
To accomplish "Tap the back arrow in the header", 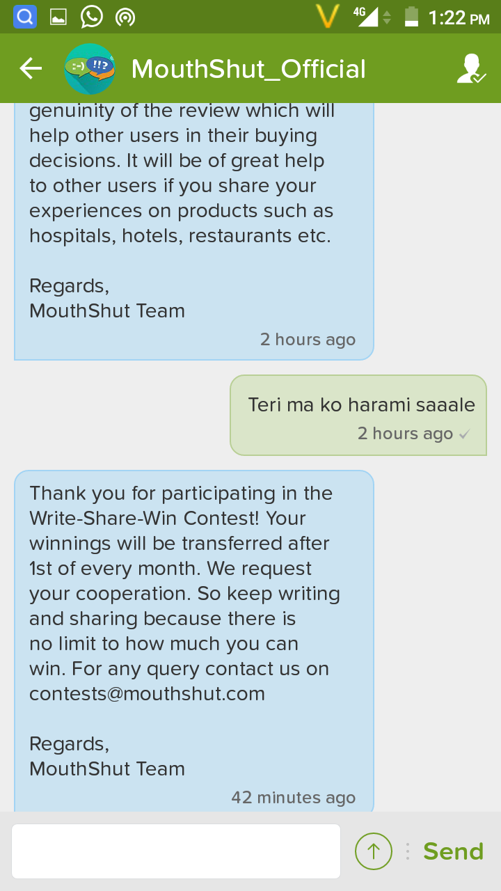I will point(31,68).
